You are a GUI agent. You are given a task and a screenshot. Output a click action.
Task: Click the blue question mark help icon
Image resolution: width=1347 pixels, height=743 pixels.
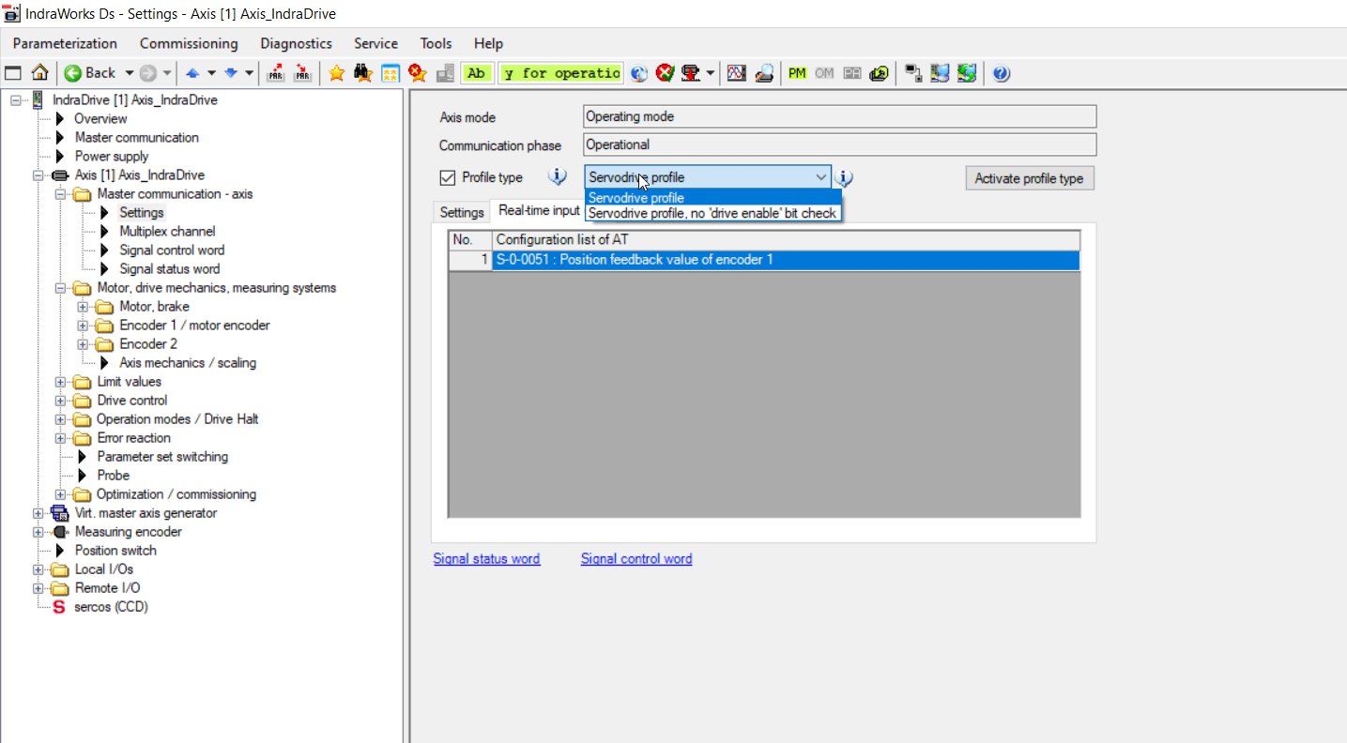point(1001,73)
